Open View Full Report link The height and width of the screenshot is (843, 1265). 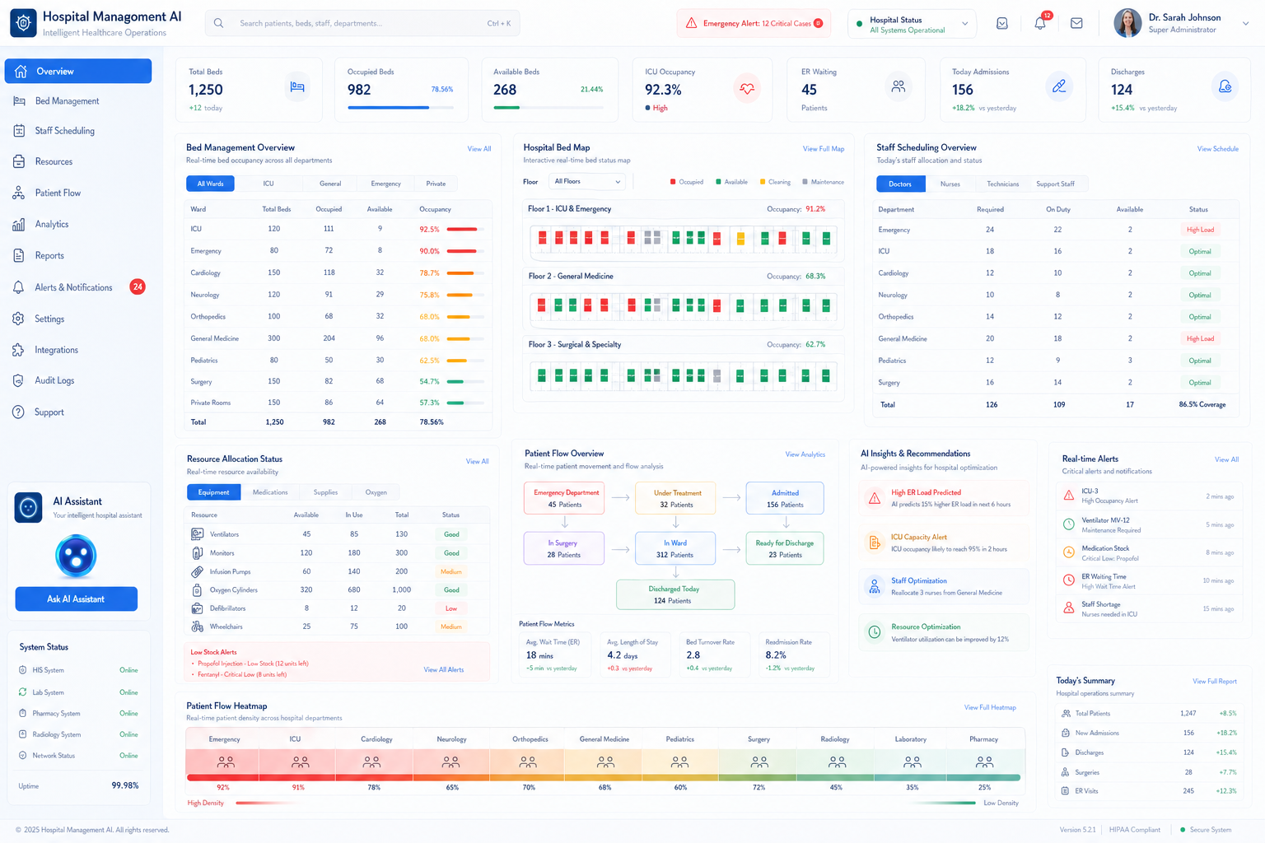tap(1215, 682)
